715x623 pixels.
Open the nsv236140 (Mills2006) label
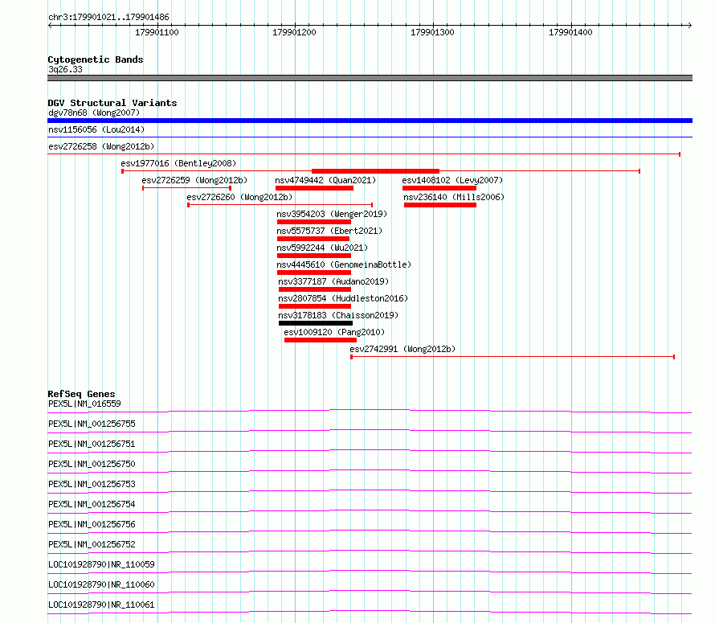pos(454,197)
